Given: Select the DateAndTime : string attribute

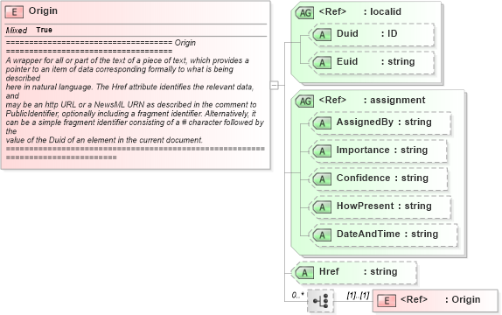Looking at the screenshot, I should click(384, 234).
